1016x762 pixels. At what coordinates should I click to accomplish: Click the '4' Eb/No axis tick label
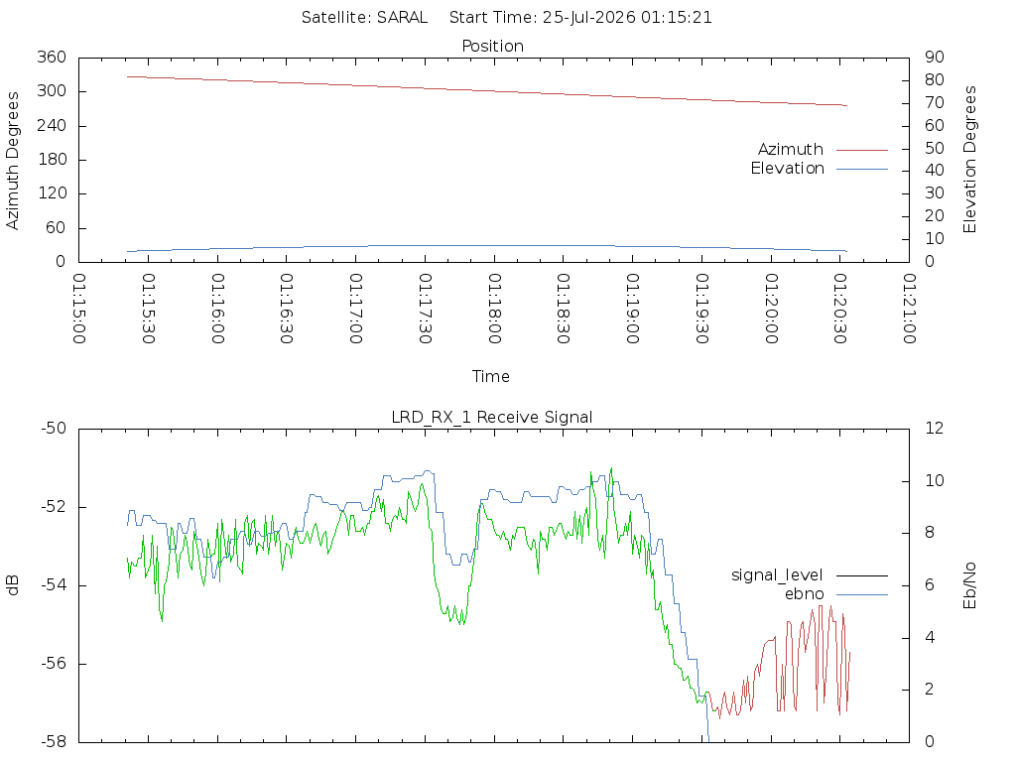point(930,638)
